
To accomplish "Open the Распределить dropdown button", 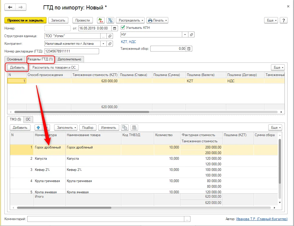I will (x=130, y=20).
